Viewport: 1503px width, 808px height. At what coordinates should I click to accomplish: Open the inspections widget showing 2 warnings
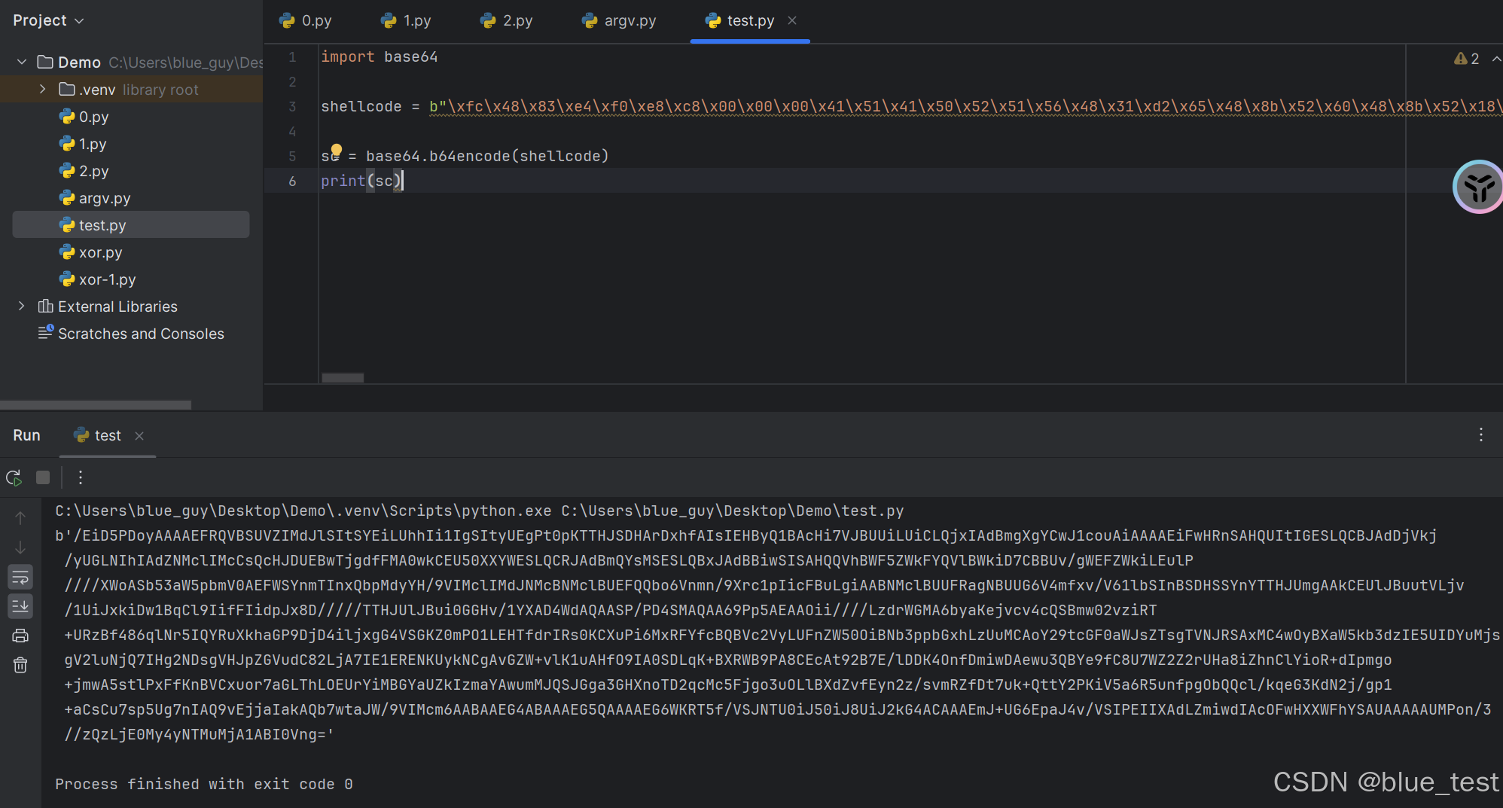point(1467,58)
